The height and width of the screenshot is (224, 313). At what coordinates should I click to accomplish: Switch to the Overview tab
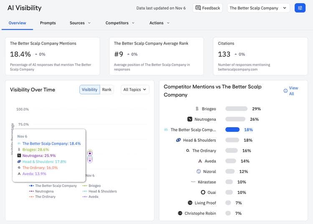pyautogui.click(x=17, y=23)
